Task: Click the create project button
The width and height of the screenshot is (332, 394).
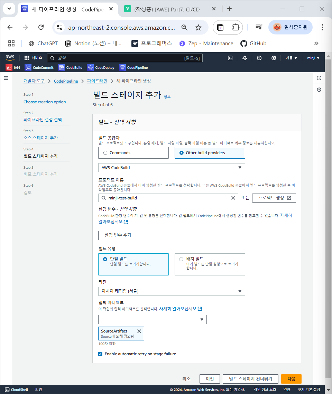Action: pyautogui.click(x=274, y=198)
